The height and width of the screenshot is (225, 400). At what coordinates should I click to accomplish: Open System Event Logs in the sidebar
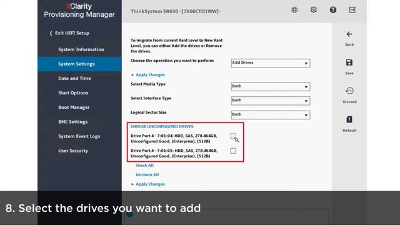point(79,136)
